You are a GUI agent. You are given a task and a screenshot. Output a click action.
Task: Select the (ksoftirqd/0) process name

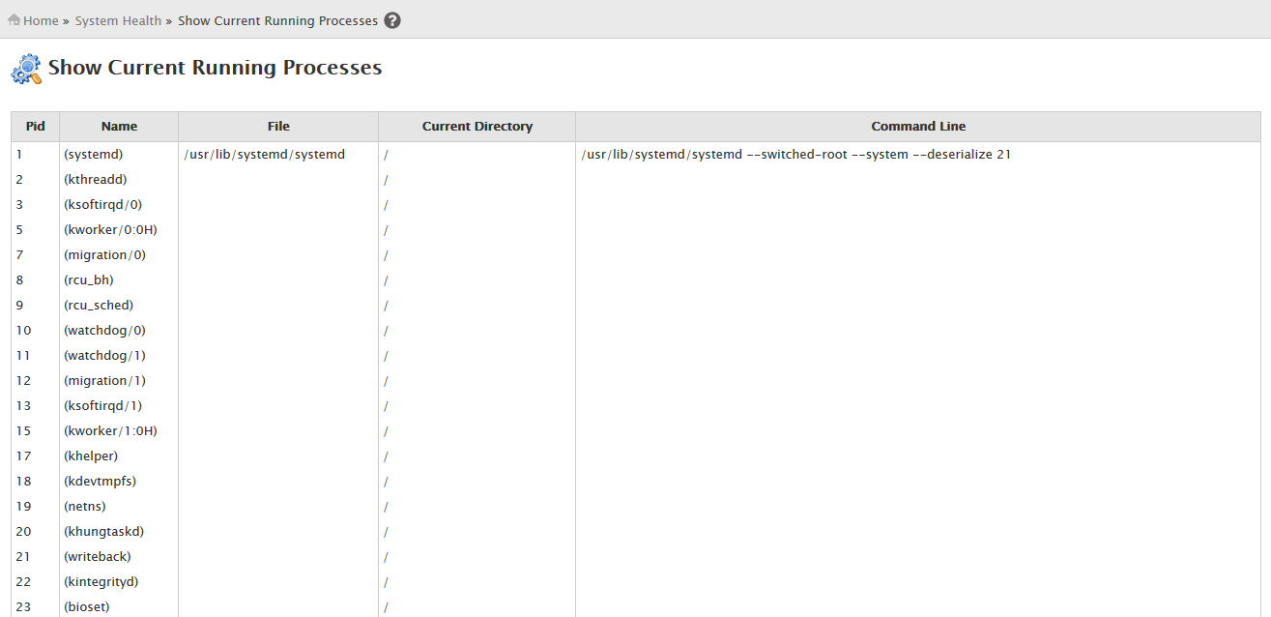coord(103,205)
